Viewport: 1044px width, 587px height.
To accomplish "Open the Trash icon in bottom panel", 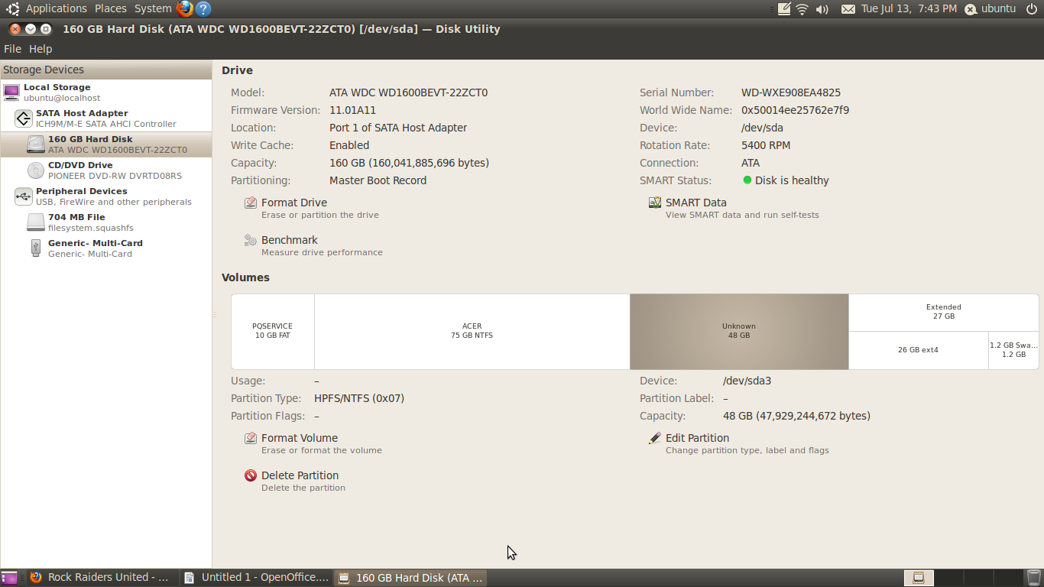I will [x=1033, y=578].
